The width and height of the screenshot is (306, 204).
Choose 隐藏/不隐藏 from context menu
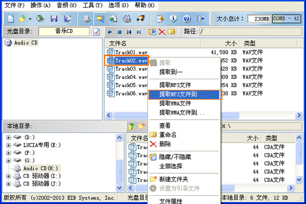[x=184, y=157]
